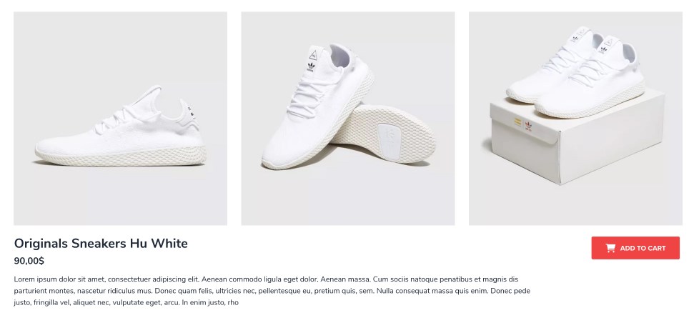
Task: Open the photo of sneakers on the box
Action: [575, 119]
